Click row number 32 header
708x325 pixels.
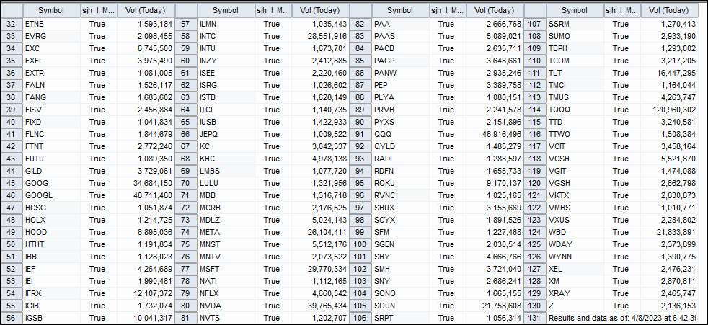tap(12, 24)
